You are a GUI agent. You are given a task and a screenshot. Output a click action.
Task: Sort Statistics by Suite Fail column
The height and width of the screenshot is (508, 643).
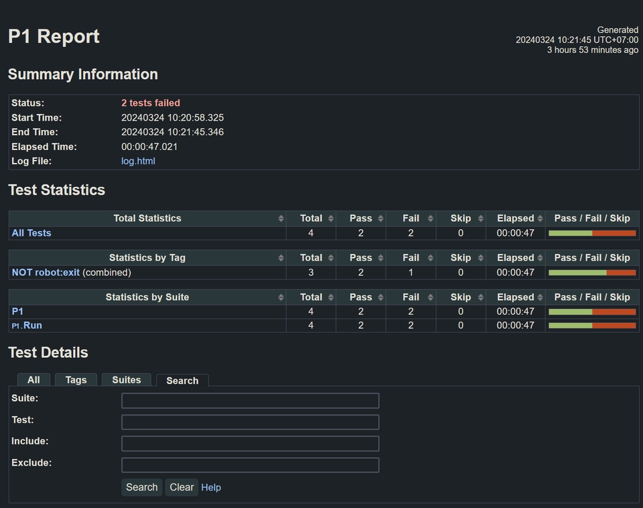tap(411, 297)
